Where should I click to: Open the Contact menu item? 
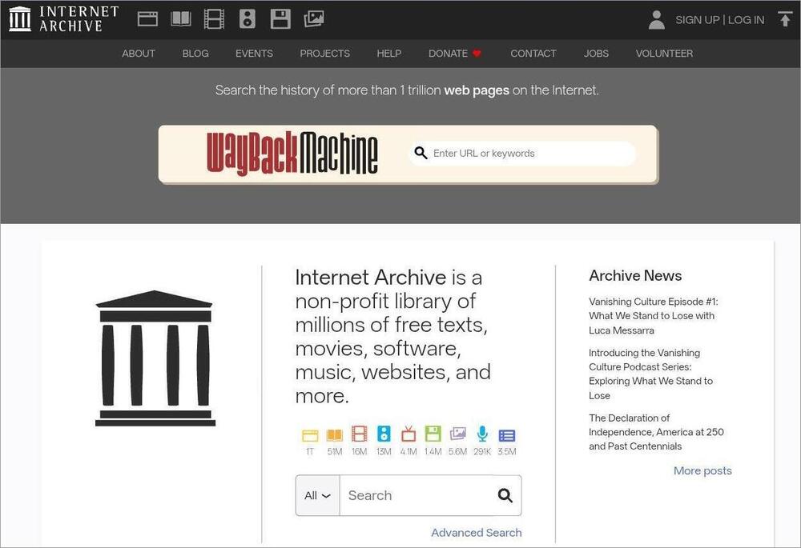coord(533,53)
